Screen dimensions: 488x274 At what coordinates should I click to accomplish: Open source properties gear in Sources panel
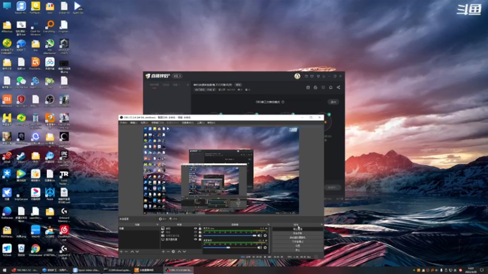(x=173, y=251)
